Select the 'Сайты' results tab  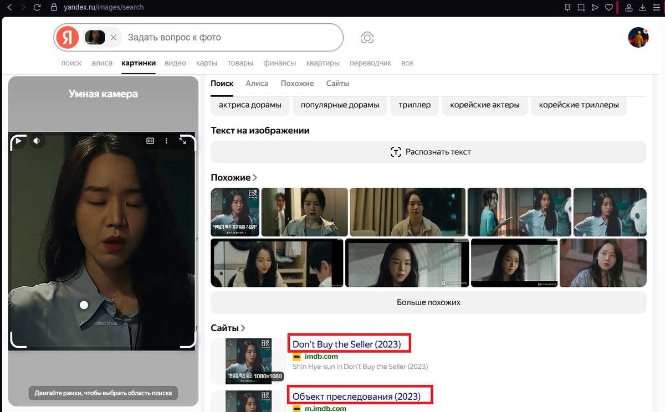(337, 84)
